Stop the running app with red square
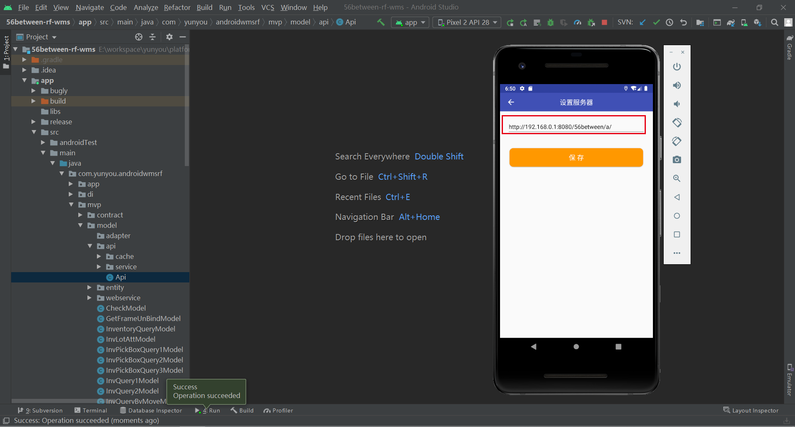The width and height of the screenshot is (795, 427). tap(604, 22)
